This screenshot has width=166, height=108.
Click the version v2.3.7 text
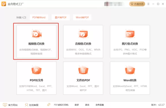tap(158, 105)
